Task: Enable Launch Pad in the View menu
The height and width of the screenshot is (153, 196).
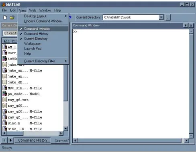Action: pyautogui.click(x=43, y=49)
